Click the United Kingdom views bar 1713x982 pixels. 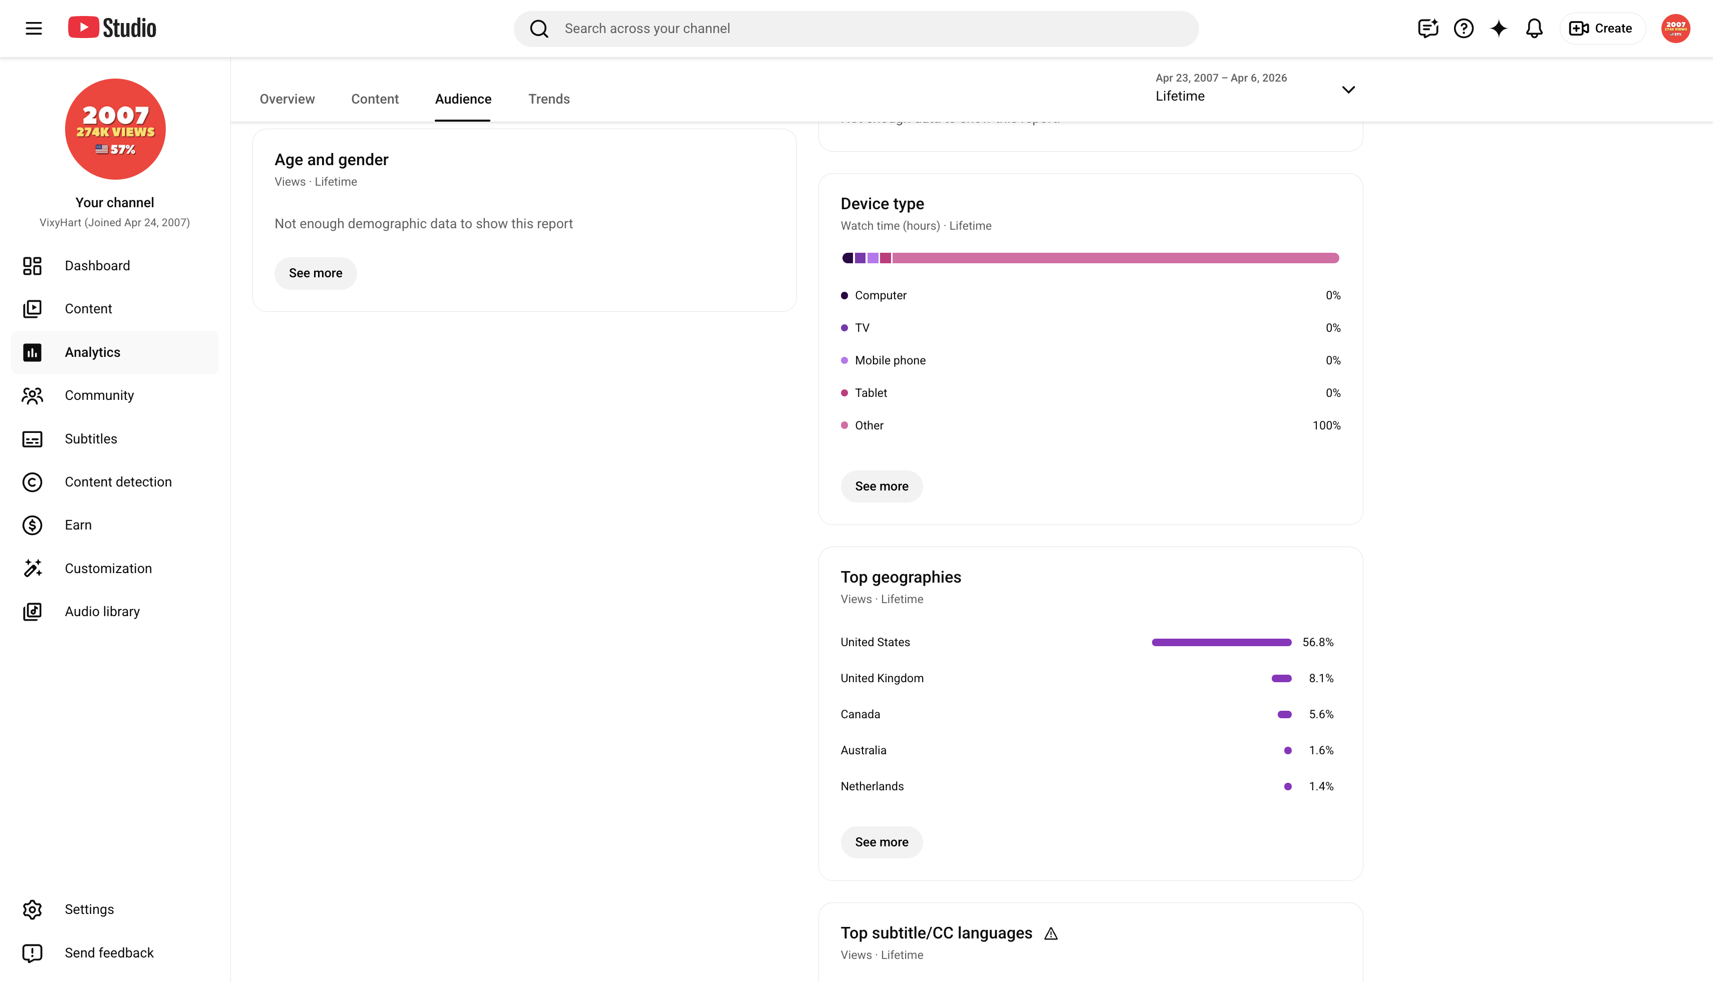[x=1282, y=679]
